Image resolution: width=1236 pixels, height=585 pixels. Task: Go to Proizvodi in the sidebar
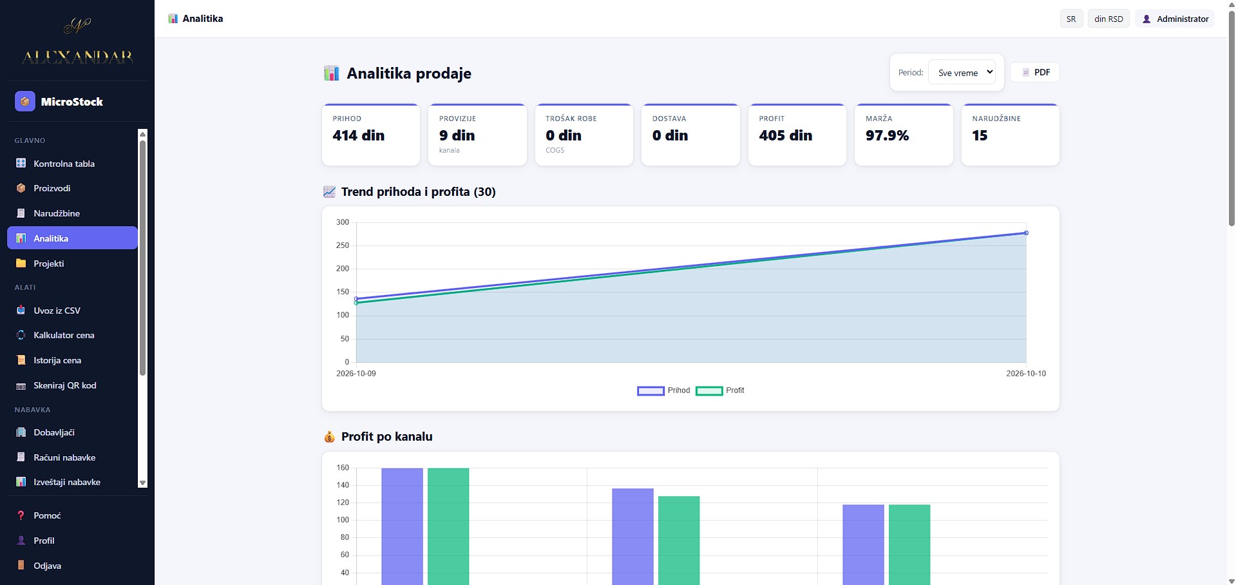pyautogui.click(x=72, y=188)
